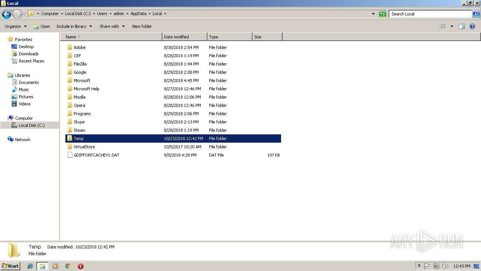481x271 pixels.
Task: Select the Steam folder icon
Action: click(70, 130)
